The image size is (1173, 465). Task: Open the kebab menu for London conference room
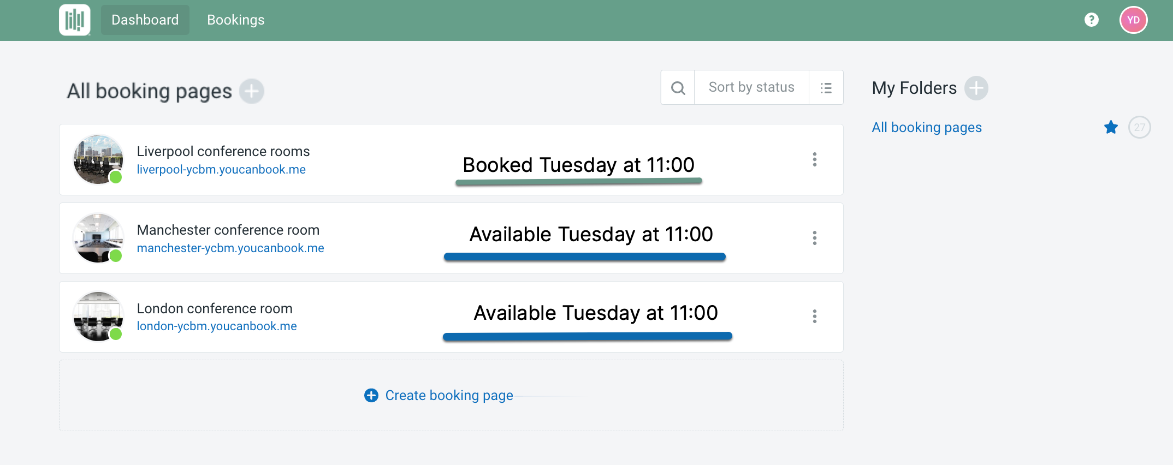(814, 316)
